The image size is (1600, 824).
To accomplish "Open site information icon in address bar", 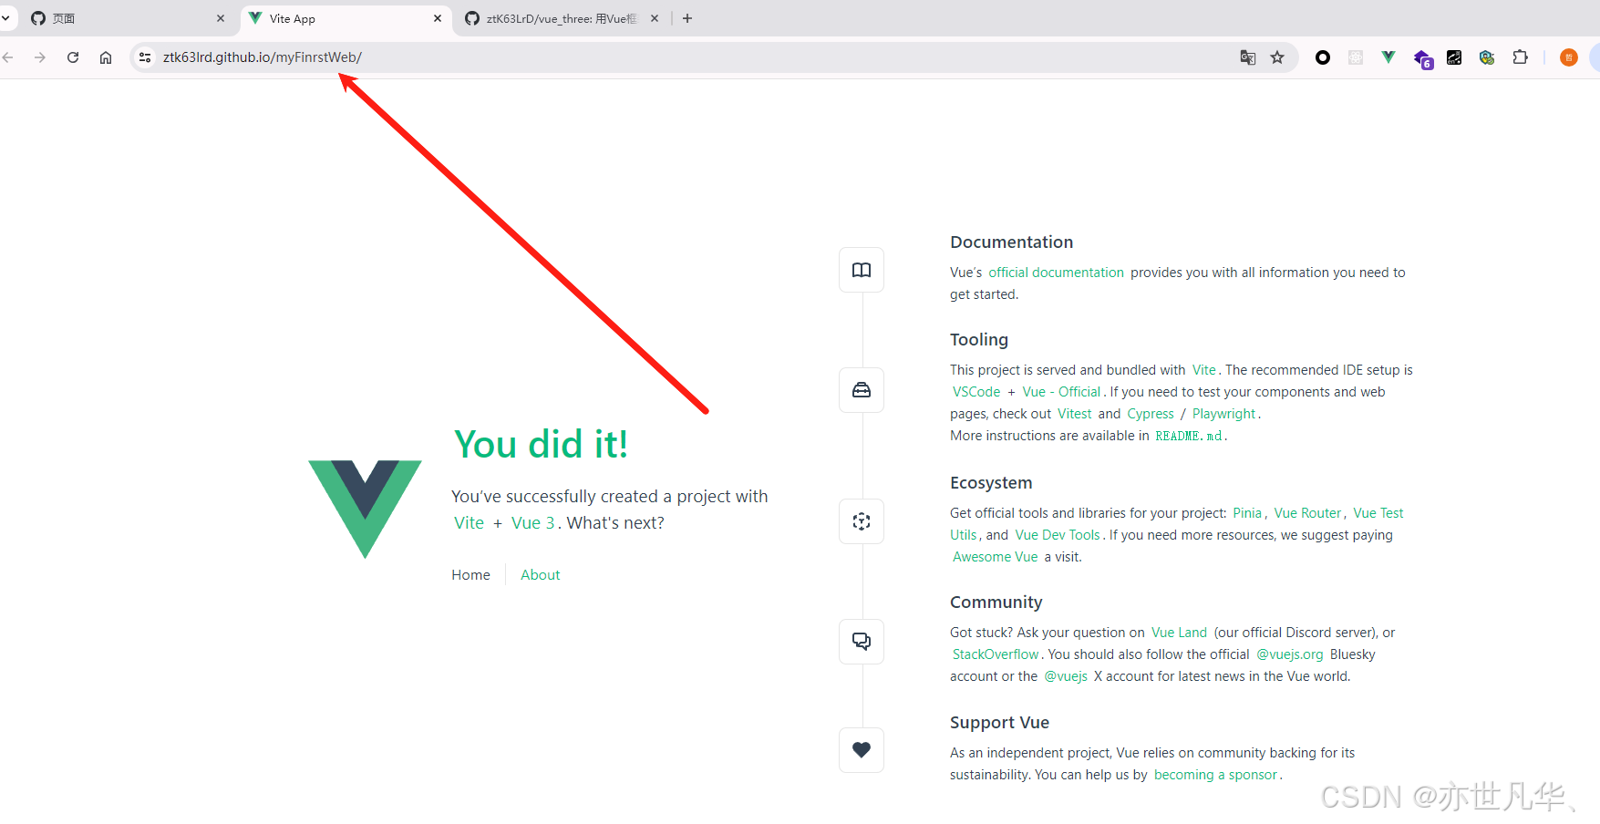I will pos(145,57).
